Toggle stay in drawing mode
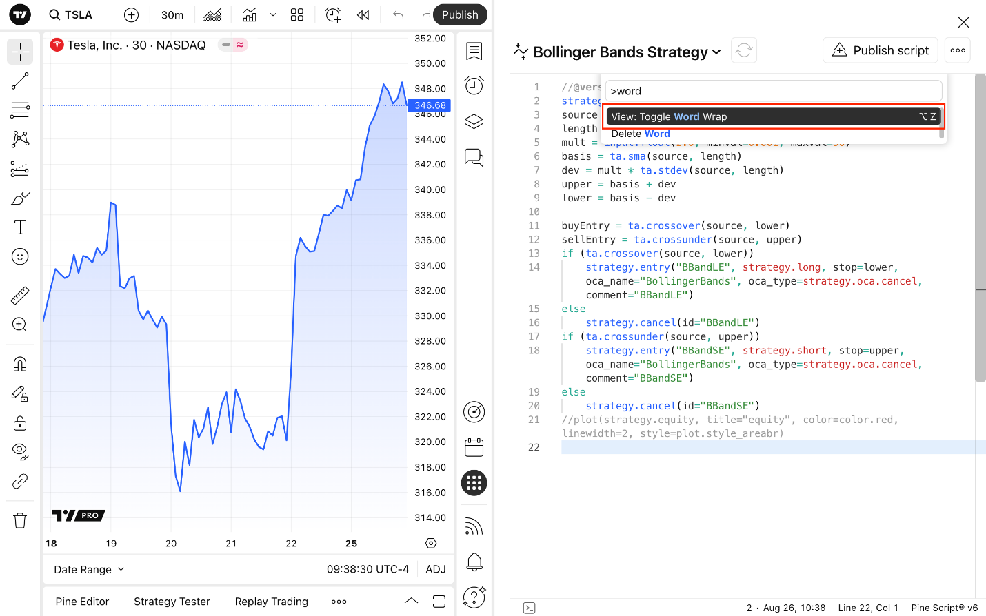The image size is (986, 616). (x=20, y=393)
